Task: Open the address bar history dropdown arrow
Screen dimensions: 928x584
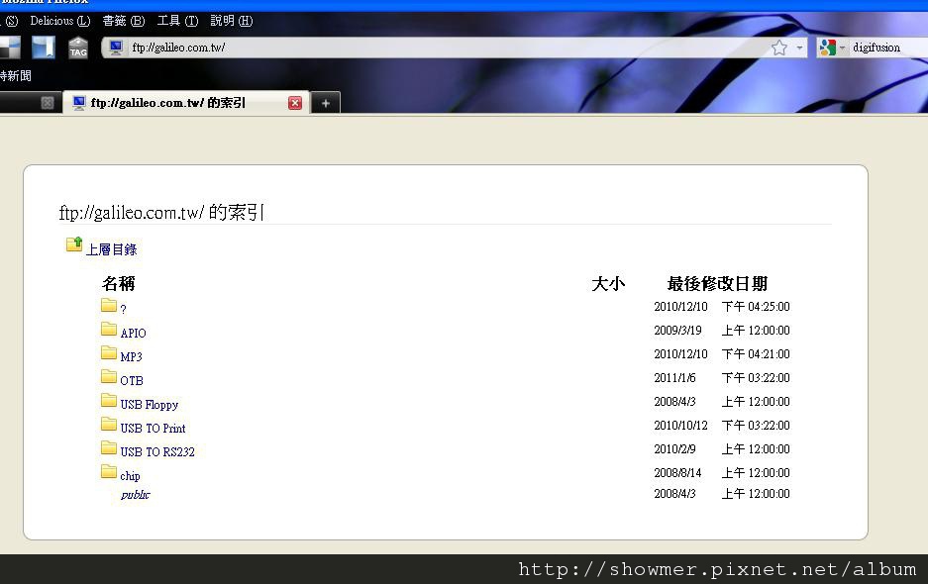Action: click(x=799, y=48)
